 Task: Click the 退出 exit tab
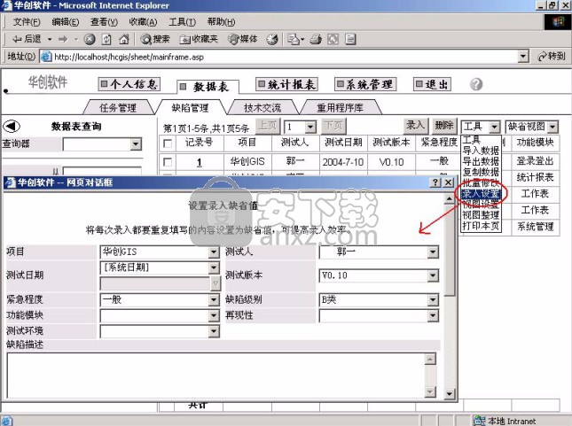click(x=432, y=84)
